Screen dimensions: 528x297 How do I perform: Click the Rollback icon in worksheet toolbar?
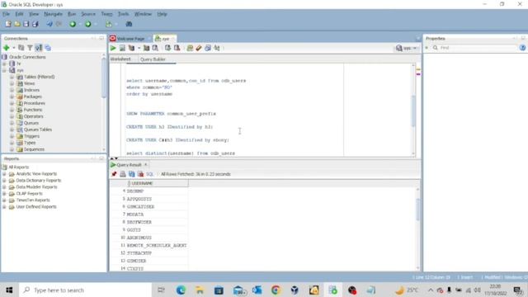click(177, 48)
